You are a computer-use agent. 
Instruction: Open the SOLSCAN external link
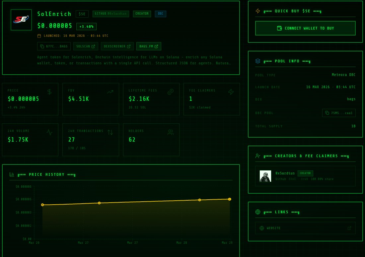point(86,46)
